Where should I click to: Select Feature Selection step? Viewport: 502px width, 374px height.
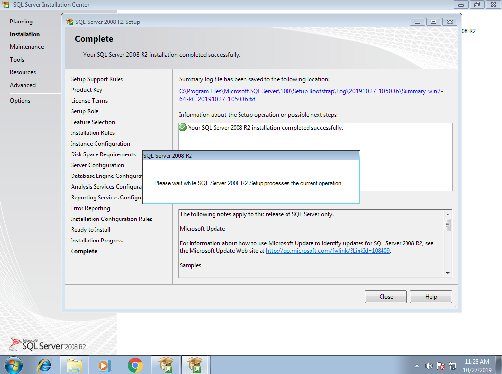93,122
